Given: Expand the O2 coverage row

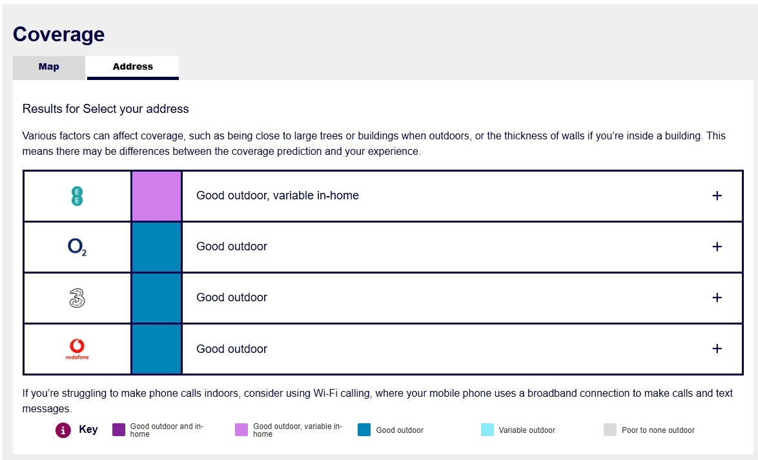Looking at the screenshot, I should [x=716, y=246].
